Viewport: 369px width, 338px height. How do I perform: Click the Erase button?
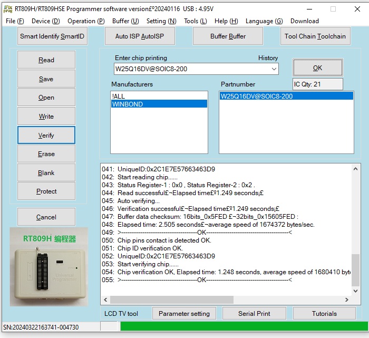[x=46, y=153]
